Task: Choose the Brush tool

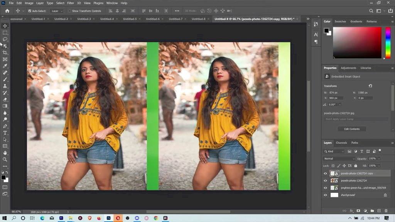Action: [x=5, y=79]
